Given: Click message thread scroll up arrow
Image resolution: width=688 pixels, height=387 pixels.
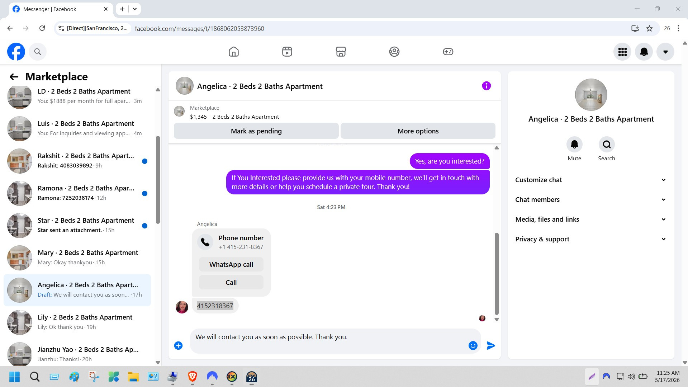Looking at the screenshot, I should (x=497, y=148).
